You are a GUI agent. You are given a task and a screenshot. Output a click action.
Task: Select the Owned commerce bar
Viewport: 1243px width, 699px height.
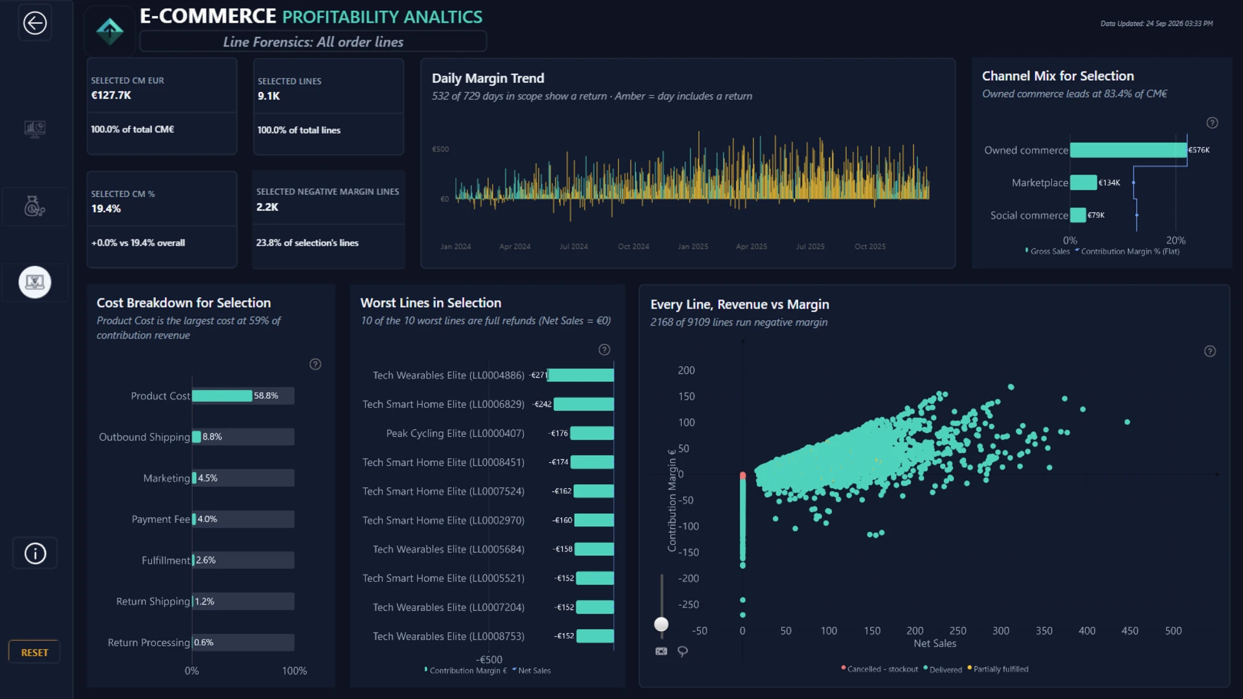point(1128,150)
